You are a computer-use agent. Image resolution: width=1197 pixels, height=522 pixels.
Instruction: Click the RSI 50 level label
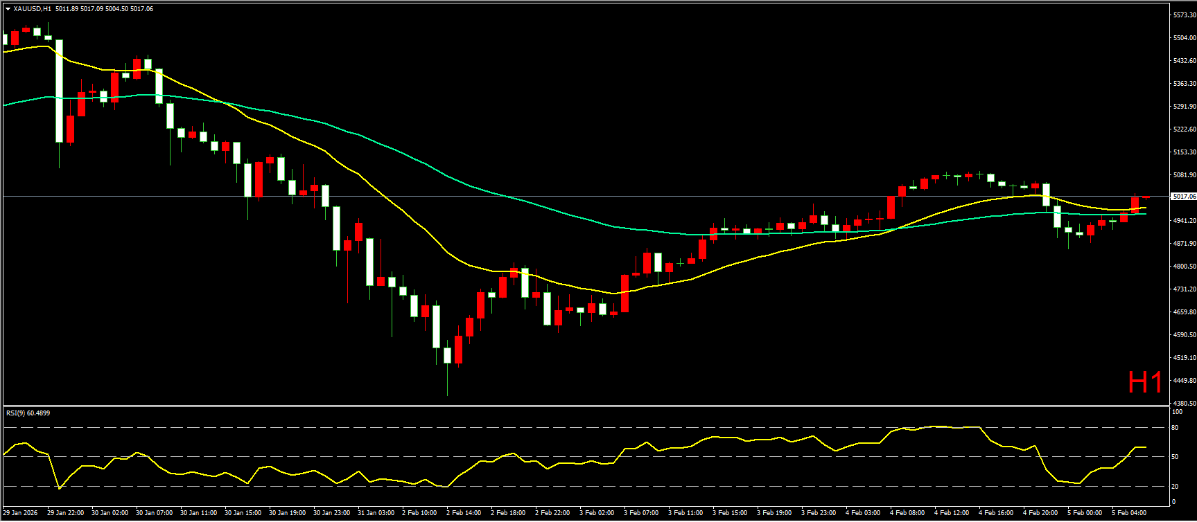1175,456
